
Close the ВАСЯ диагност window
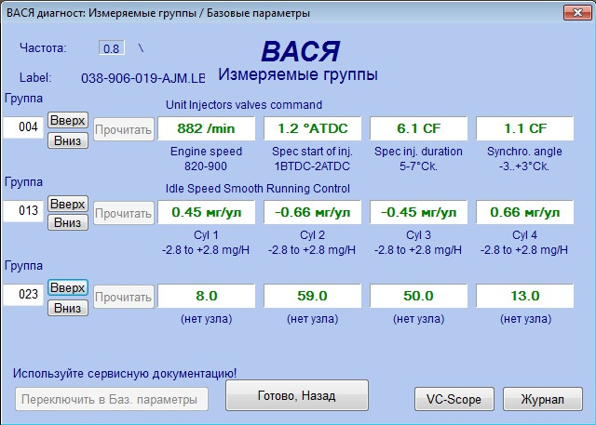577,12
